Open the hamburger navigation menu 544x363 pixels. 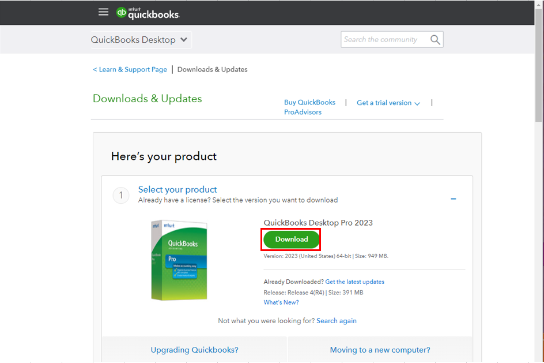coord(103,12)
